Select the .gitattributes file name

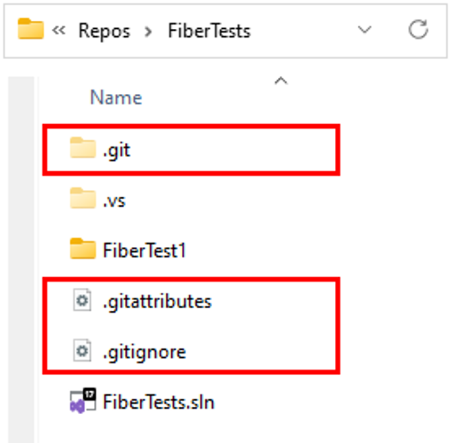point(157,302)
